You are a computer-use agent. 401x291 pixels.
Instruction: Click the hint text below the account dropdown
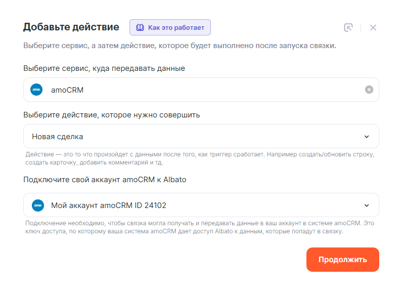200,227
